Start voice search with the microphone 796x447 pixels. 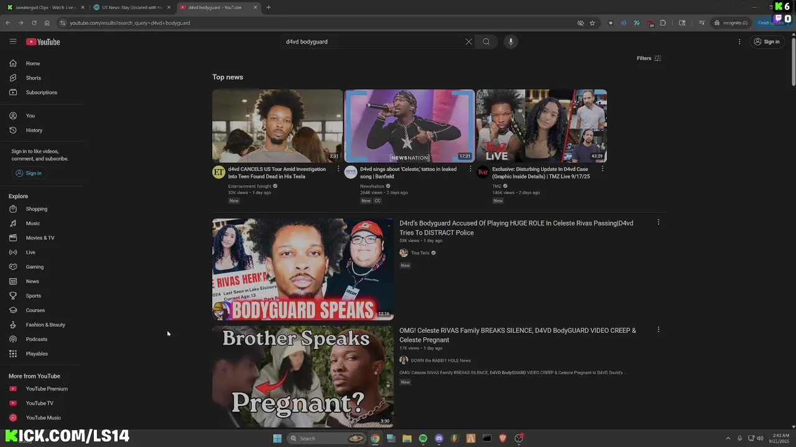(x=511, y=42)
